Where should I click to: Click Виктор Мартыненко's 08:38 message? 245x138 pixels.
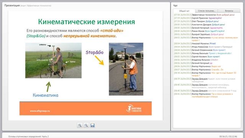pyautogui.click(x=205, y=74)
